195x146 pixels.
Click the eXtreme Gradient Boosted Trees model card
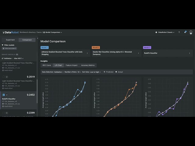65,53
